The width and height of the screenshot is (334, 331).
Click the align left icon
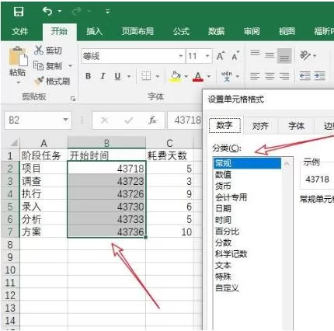[255, 76]
